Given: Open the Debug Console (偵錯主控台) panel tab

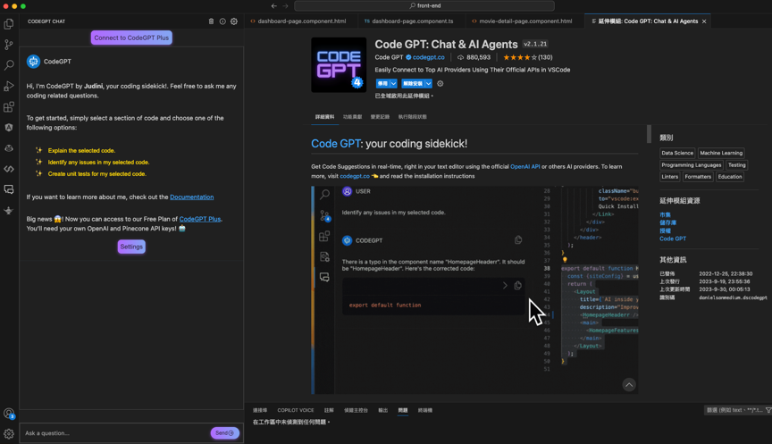Looking at the screenshot, I should point(356,410).
